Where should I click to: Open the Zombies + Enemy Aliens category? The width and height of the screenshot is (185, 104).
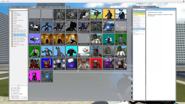click(19, 45)
